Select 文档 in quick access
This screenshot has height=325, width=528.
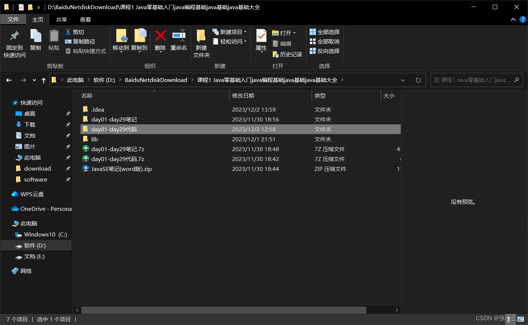(29, 136)
